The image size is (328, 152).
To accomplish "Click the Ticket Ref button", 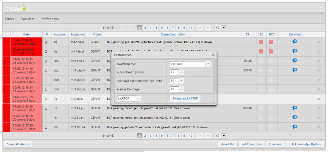I will [227, 144].
